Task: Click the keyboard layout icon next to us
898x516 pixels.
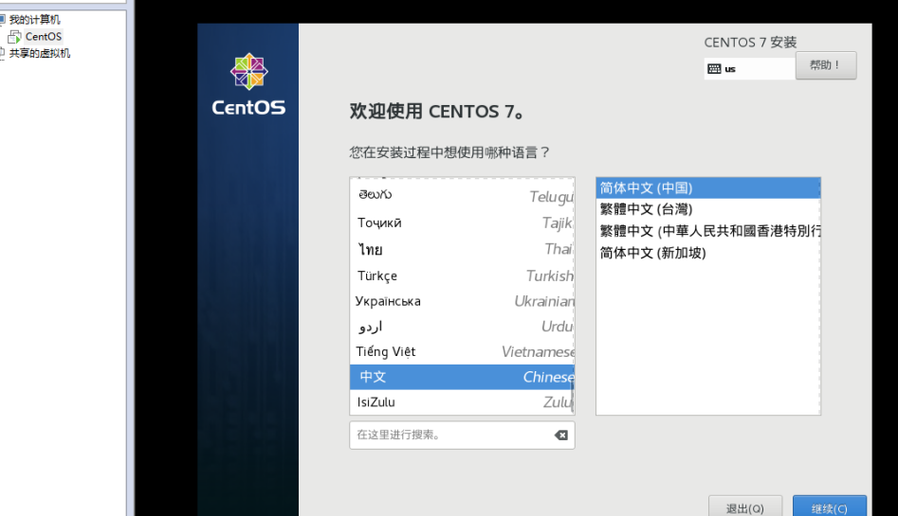Action: [714, 69]
